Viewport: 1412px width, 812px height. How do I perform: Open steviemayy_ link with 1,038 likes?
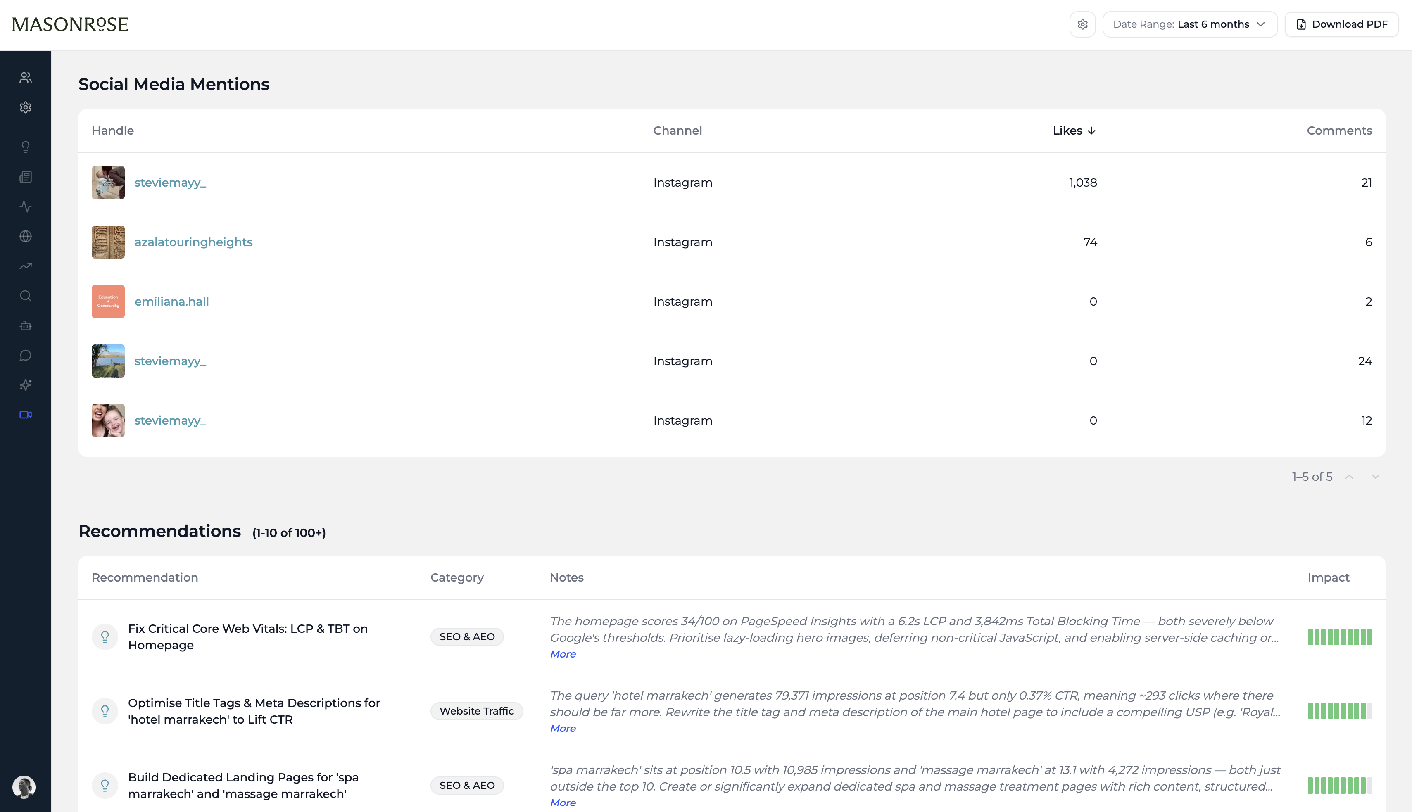(x=170, y=183)
